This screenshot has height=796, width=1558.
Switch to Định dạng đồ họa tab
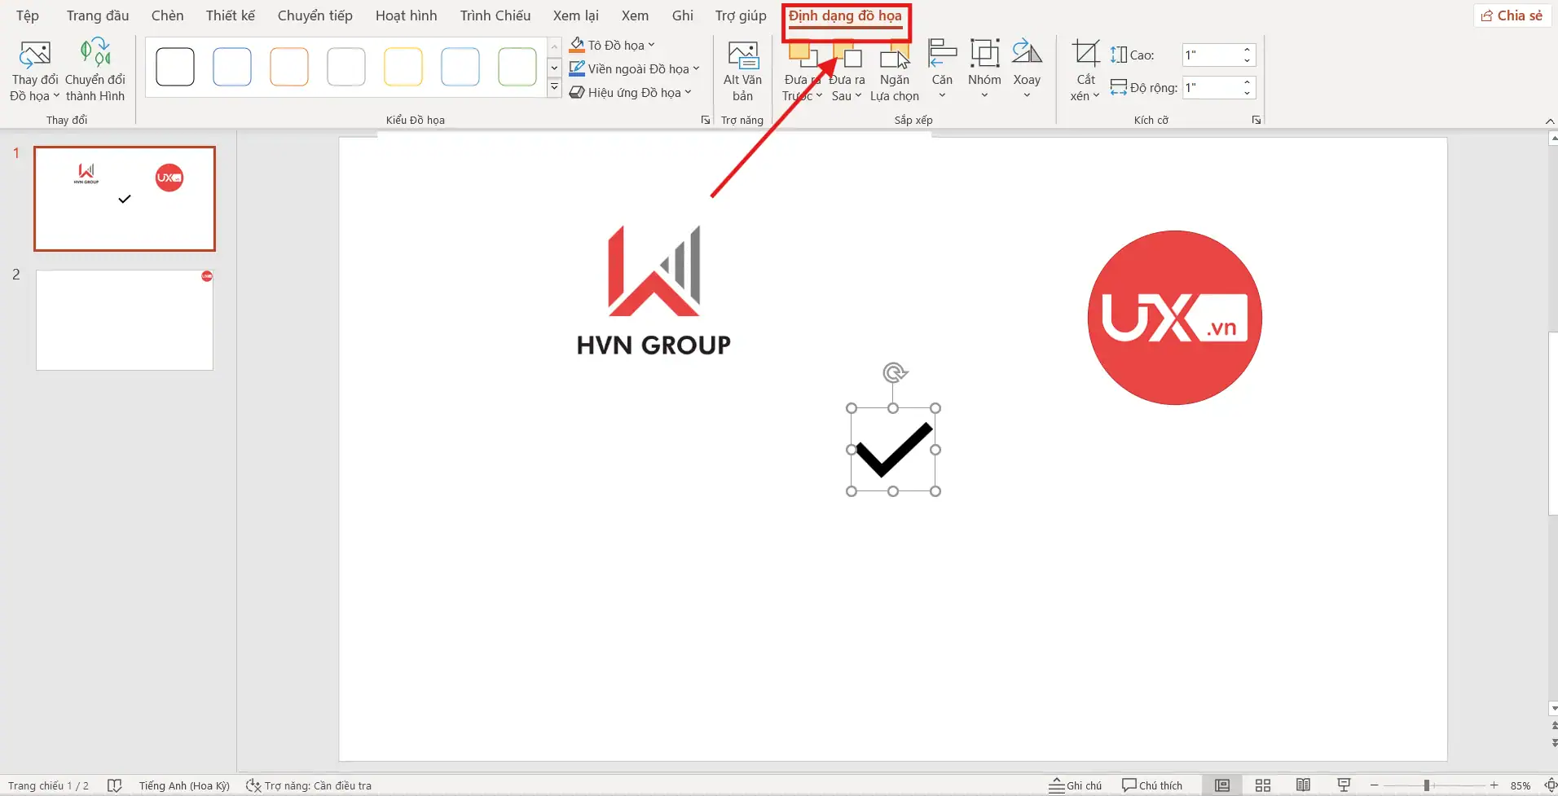click(x=846, y=15)
